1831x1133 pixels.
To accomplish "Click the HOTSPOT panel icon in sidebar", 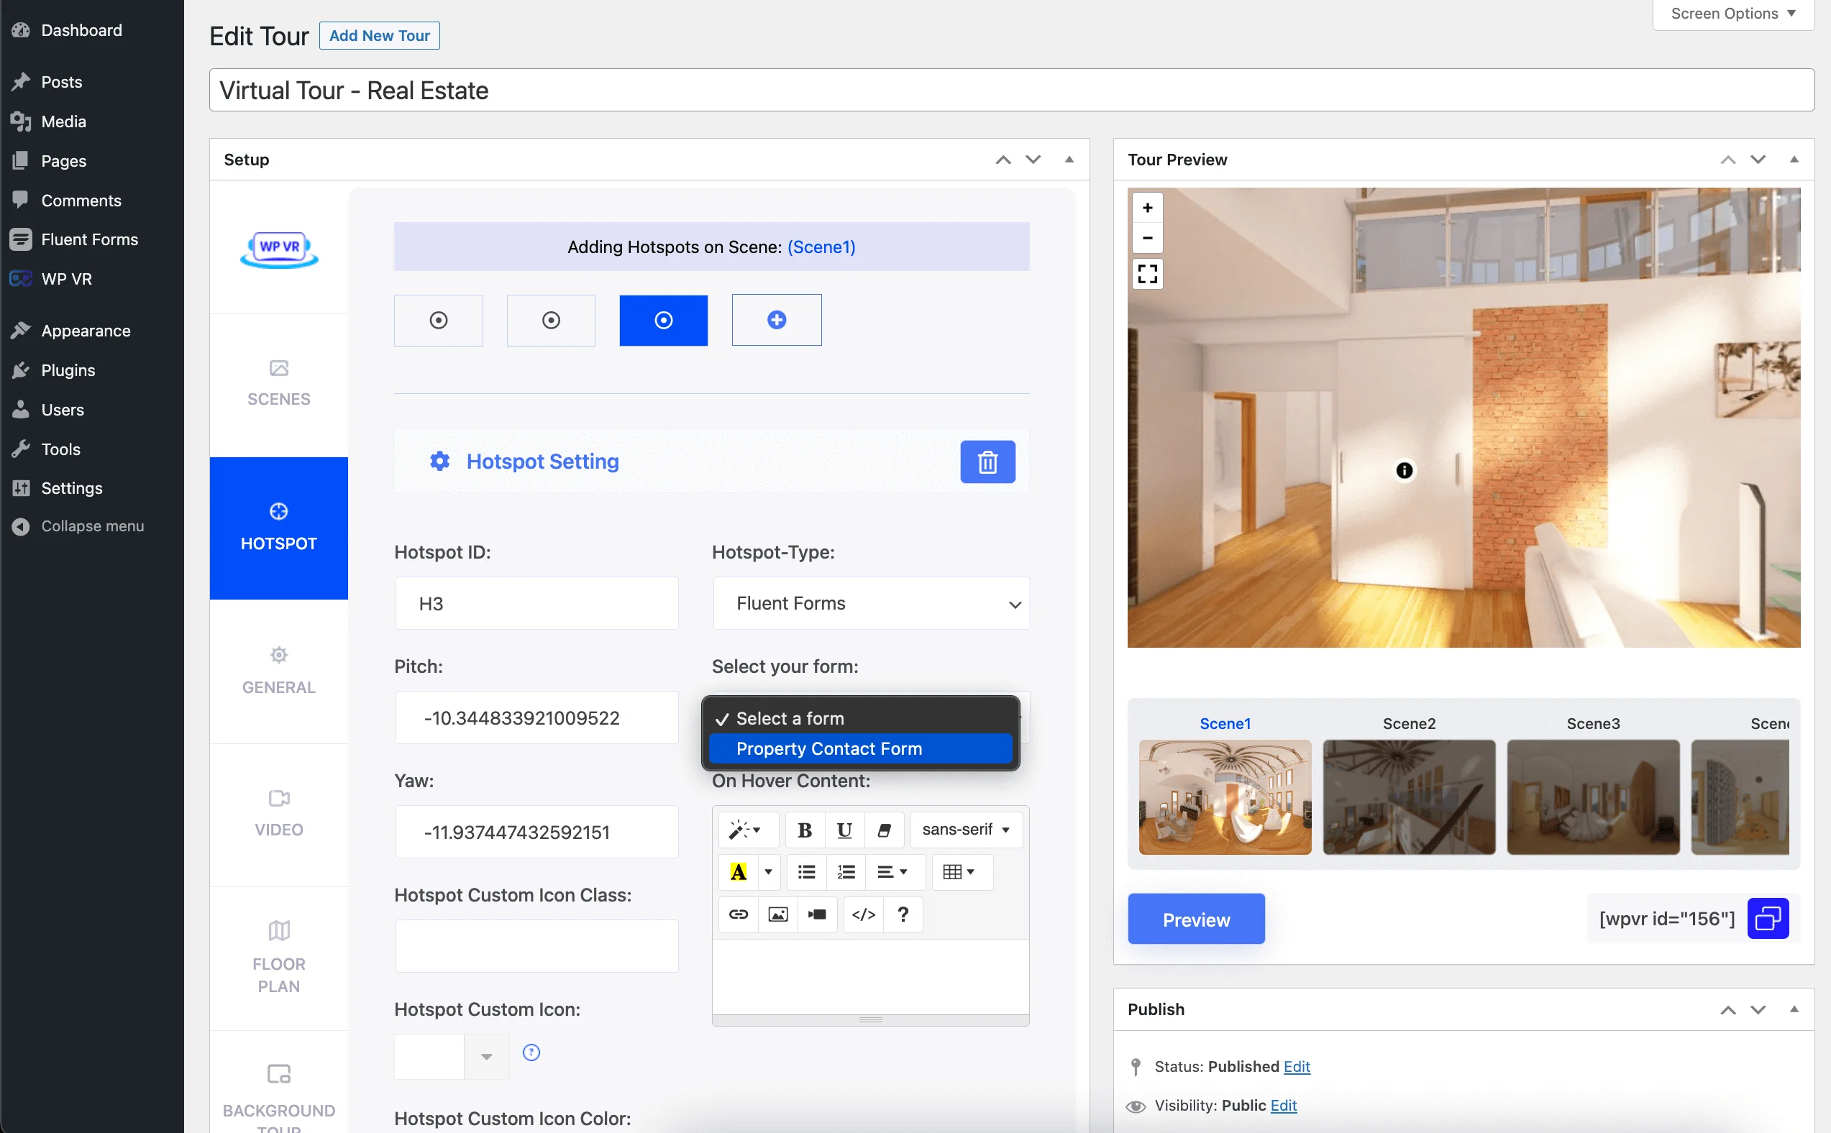I will 278,513.
